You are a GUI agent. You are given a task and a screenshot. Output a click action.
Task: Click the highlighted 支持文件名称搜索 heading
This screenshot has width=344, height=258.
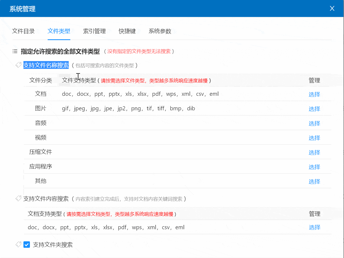[46, 65]
